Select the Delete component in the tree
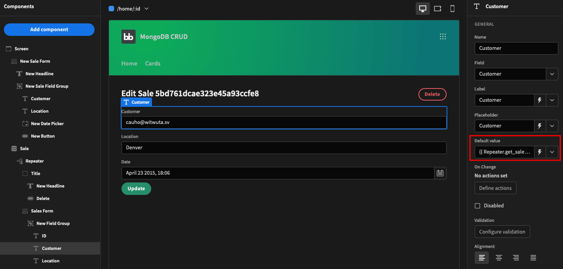 click(x=43, y=198)
